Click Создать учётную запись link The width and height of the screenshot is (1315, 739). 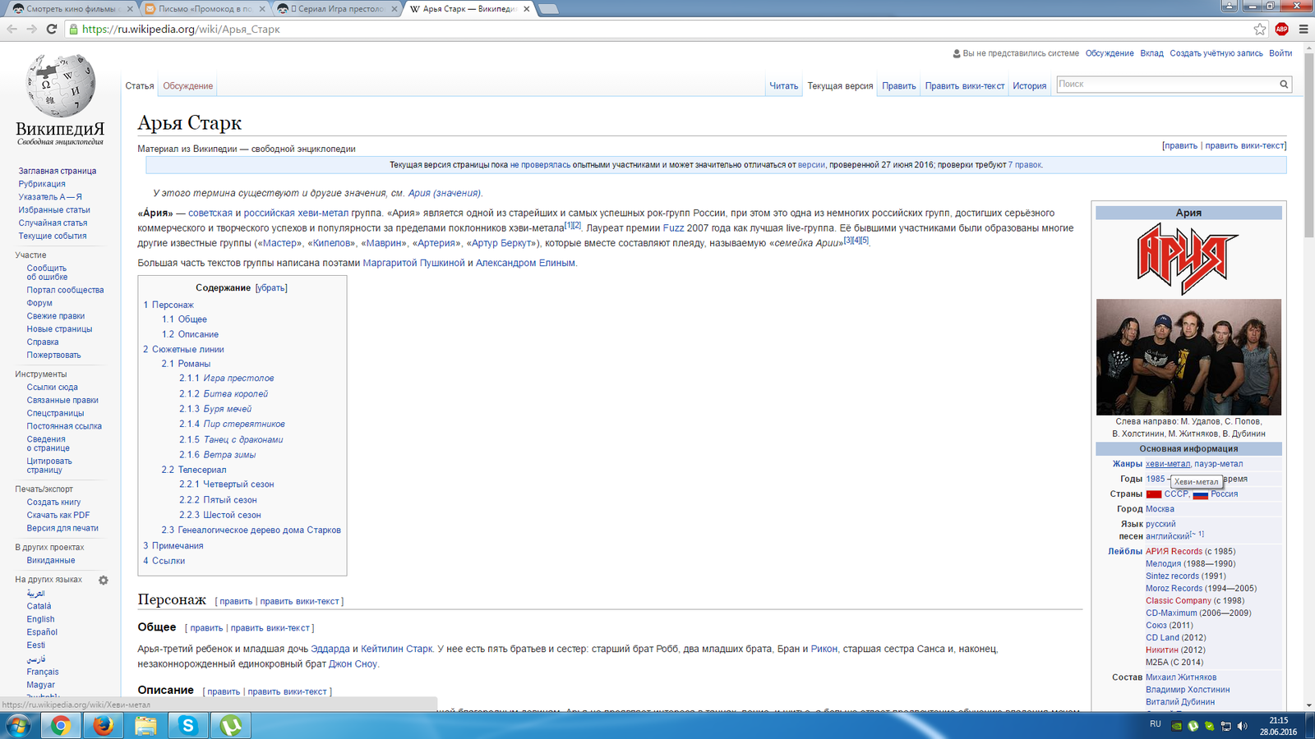1216,53
